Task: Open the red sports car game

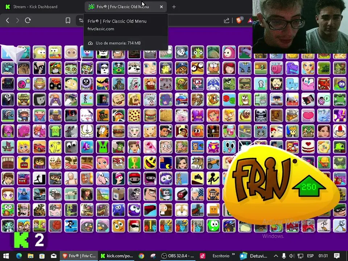Action: tap(40, 147)
